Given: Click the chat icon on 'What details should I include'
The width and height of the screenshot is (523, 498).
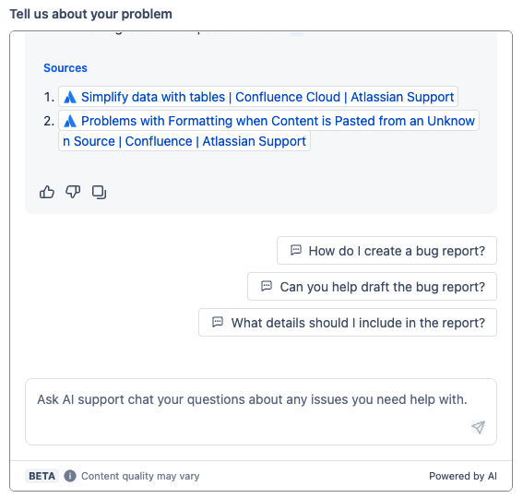Looking at the screenshot, I should click(x=218, y=322).
